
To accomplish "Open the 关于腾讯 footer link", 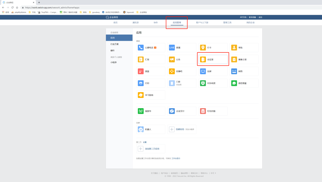I will (x=154, y=173).
